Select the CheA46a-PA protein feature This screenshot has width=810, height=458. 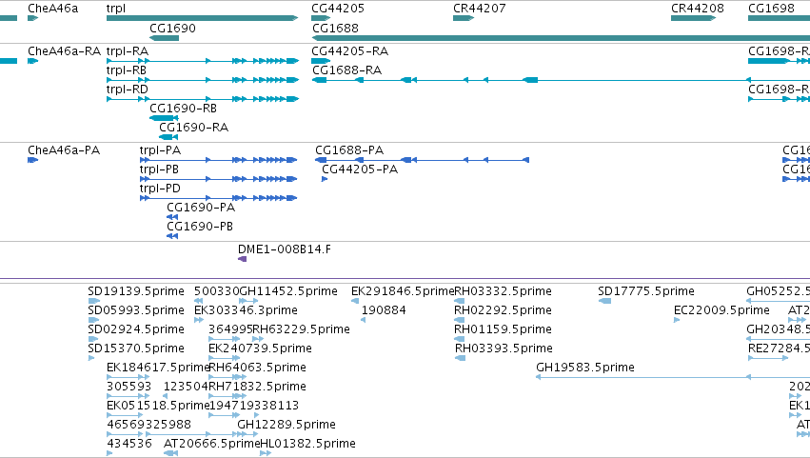click(x=32, y=160)
